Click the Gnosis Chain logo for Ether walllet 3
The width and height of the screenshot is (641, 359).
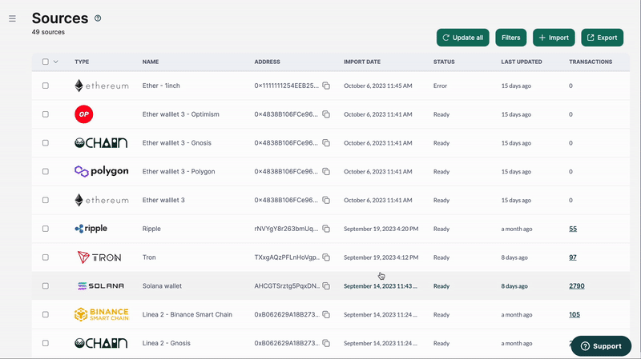(x=101, y=143)
